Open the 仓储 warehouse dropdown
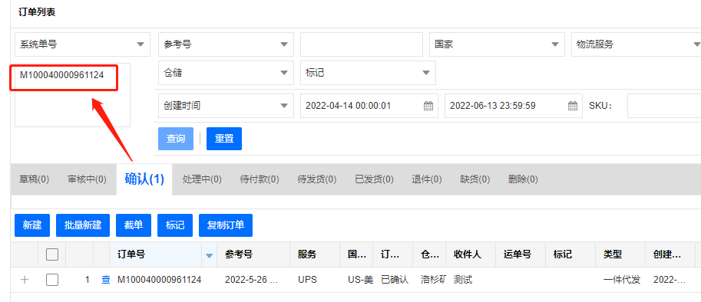 point(227,73)
